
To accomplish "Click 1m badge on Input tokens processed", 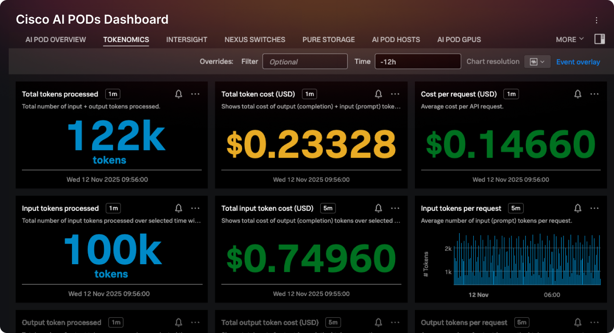I will click(x=113, y=208).
